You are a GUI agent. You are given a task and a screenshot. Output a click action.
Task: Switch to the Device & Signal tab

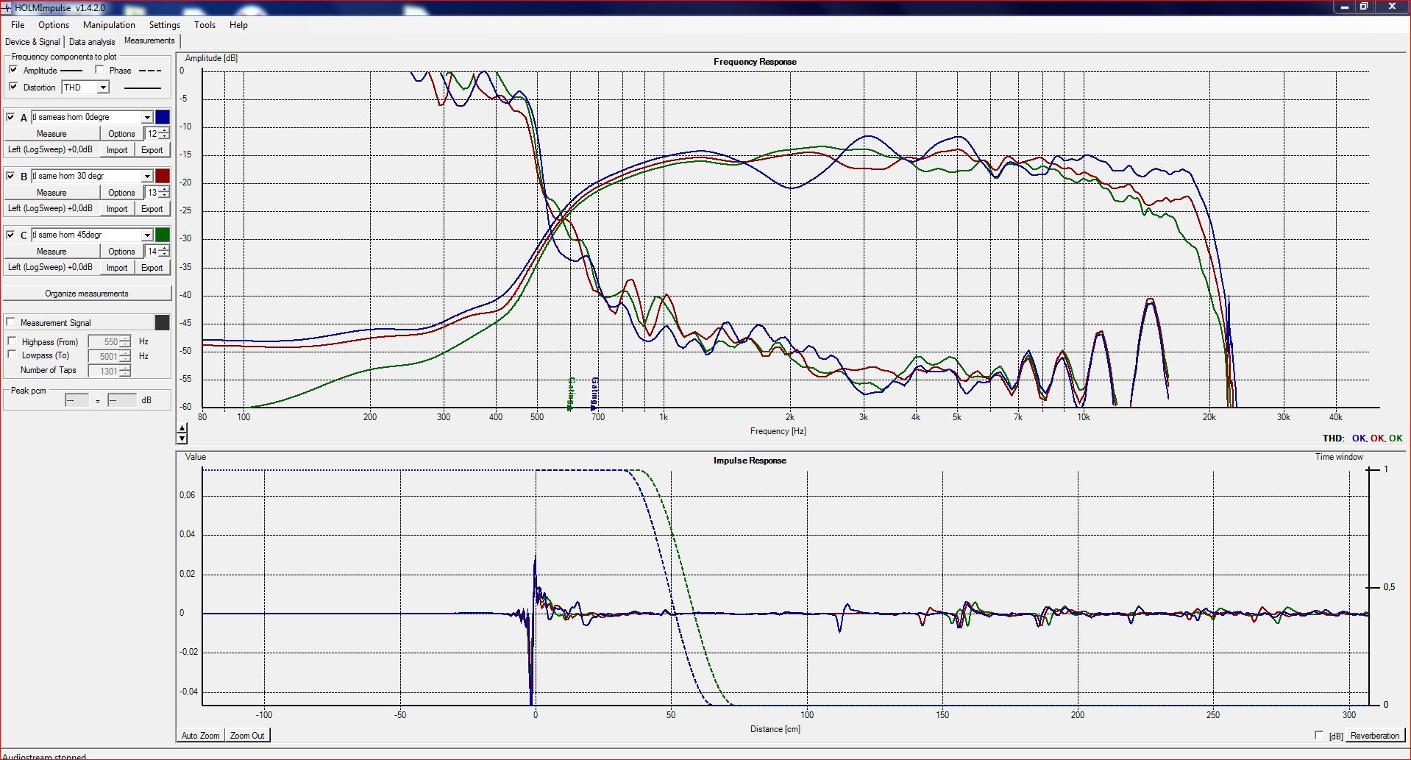coord(32,42)
